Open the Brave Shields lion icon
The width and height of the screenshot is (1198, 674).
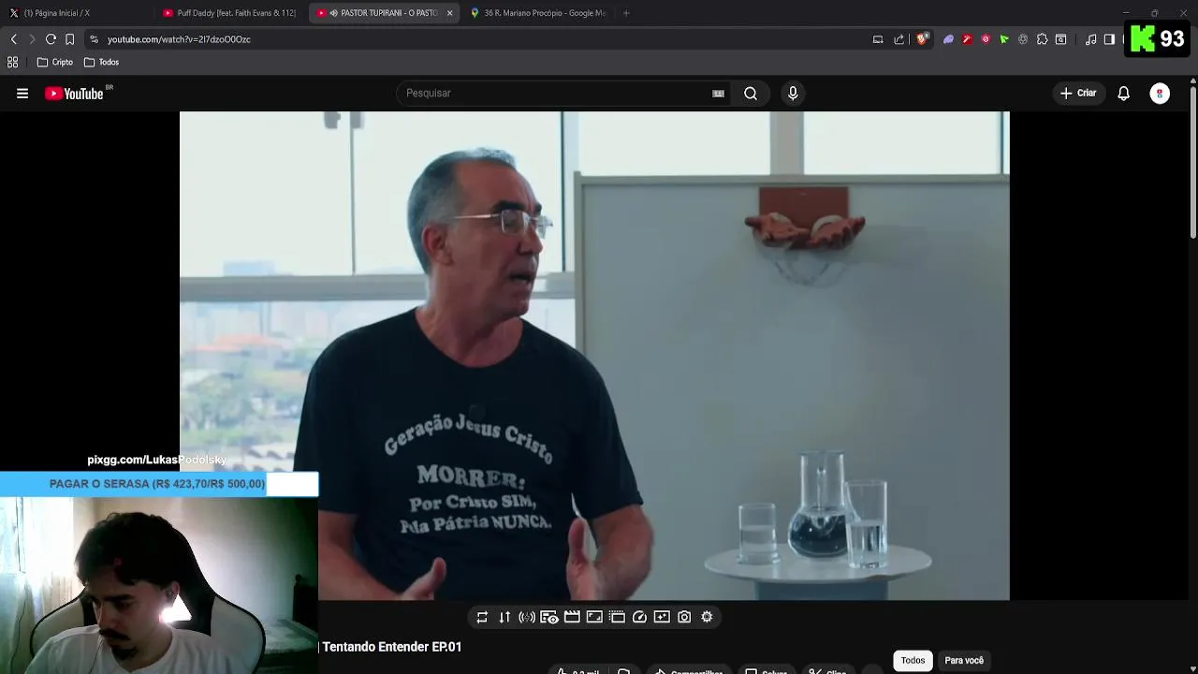922,39
